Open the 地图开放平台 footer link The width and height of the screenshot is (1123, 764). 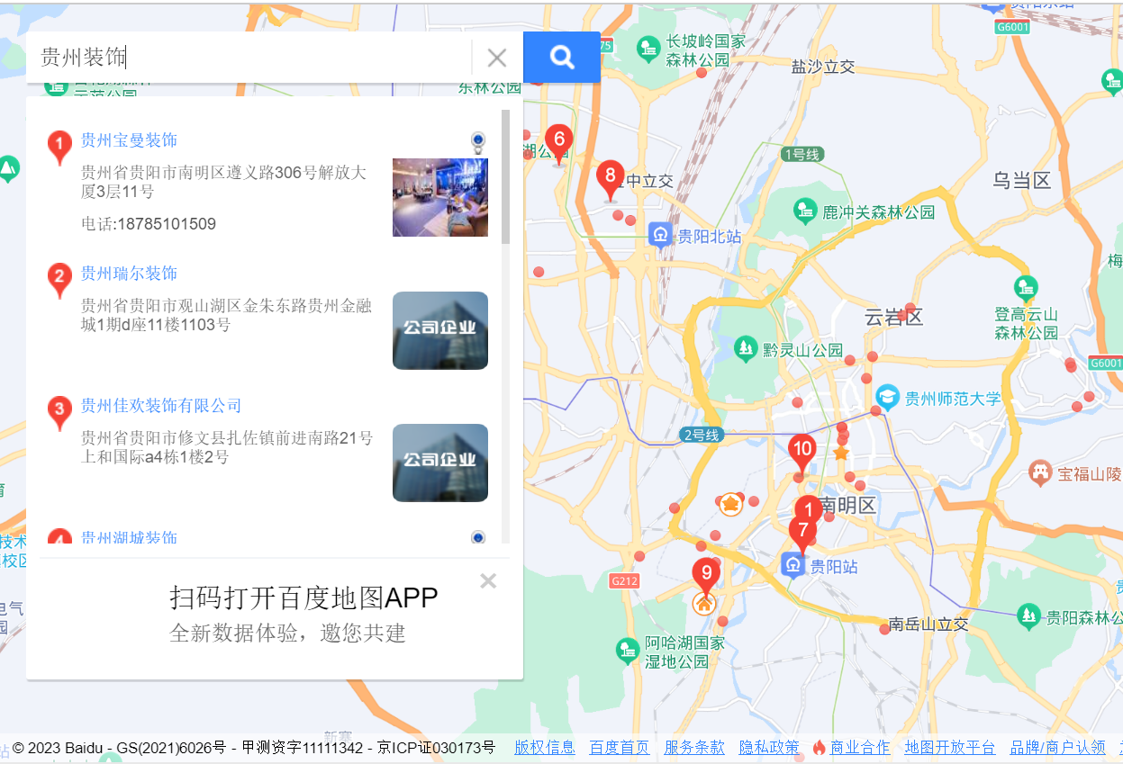[950, 747]
